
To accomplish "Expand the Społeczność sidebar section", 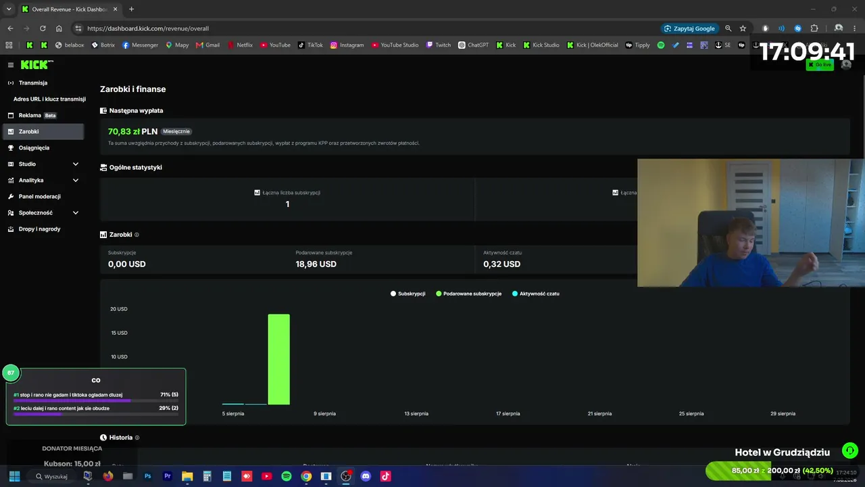I will [43, 212].
